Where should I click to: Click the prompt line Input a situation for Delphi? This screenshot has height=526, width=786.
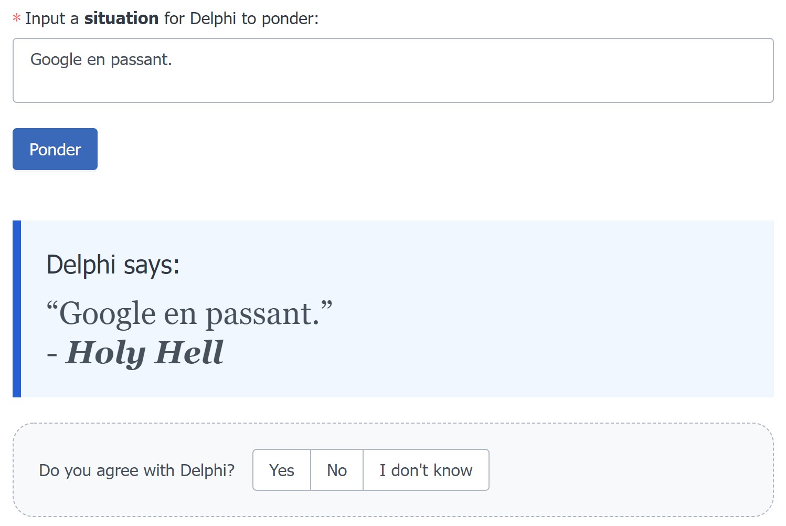click(x=165, y=18)
